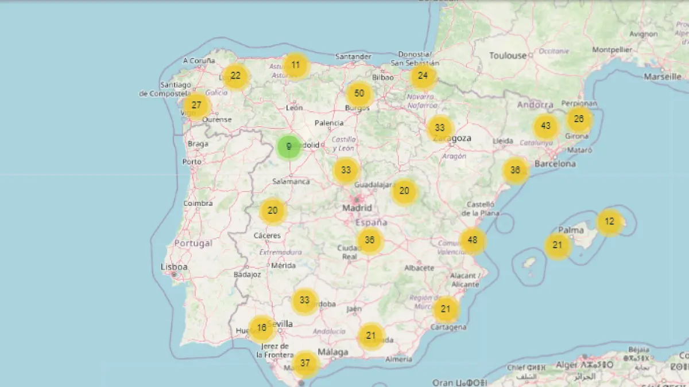Open the 24 cluster below San Sebastián
This screenshot has width=689, height=387.
423,76
